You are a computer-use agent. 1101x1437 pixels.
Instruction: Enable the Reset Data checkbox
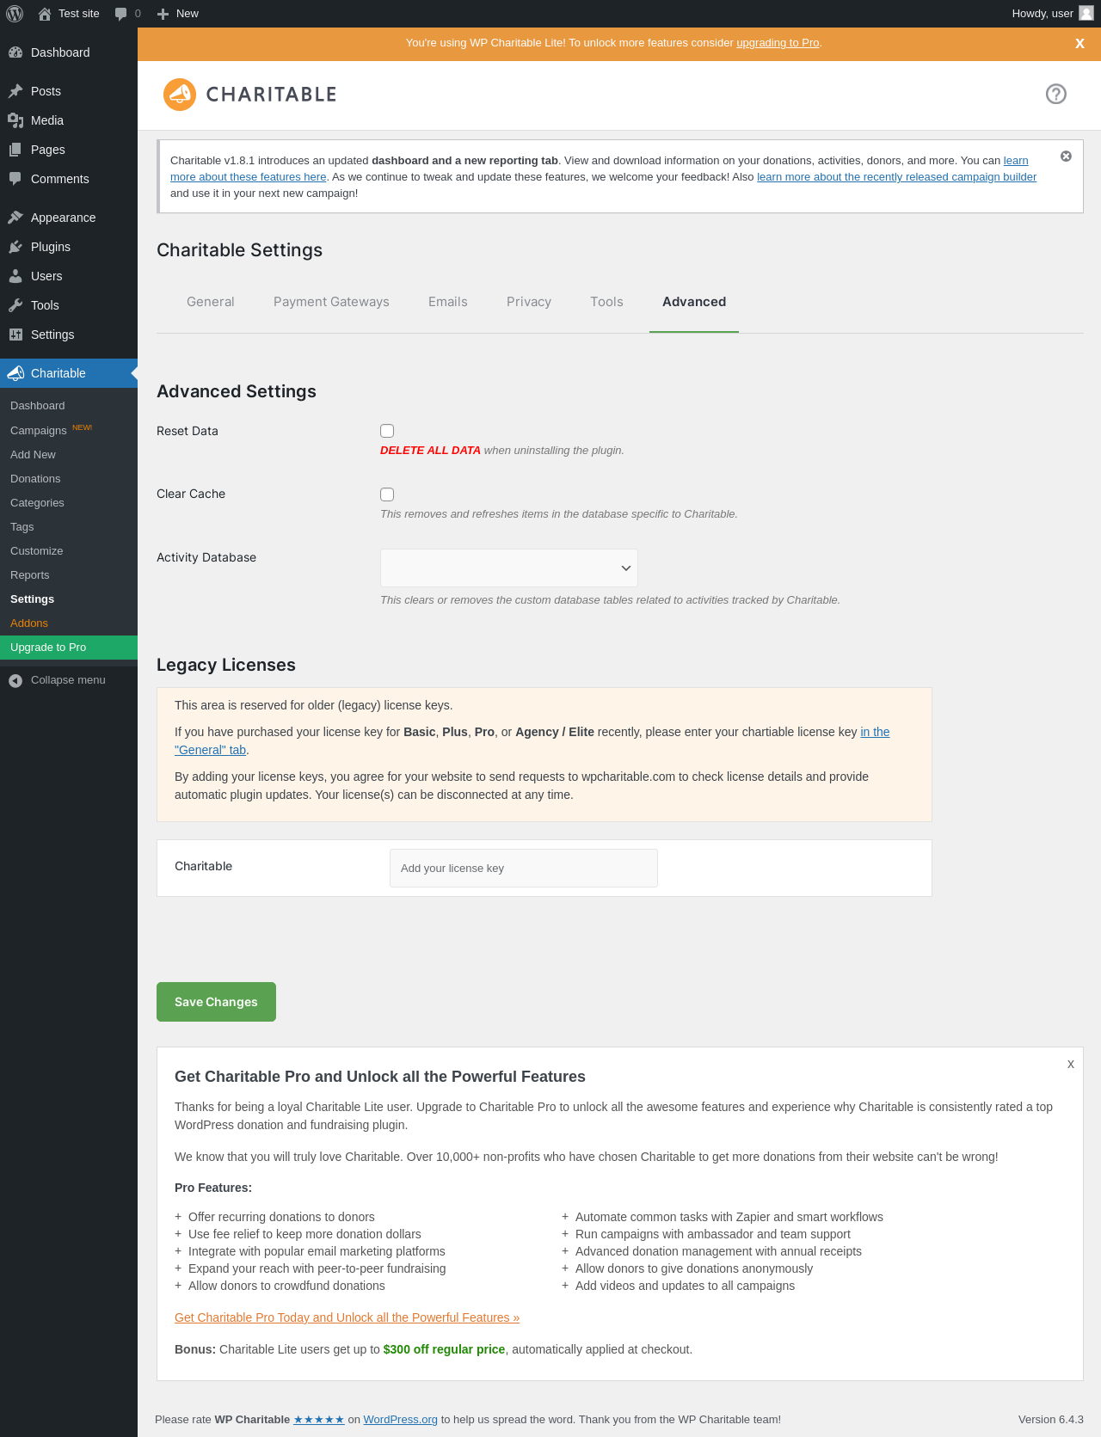click(x=387, y=431)
